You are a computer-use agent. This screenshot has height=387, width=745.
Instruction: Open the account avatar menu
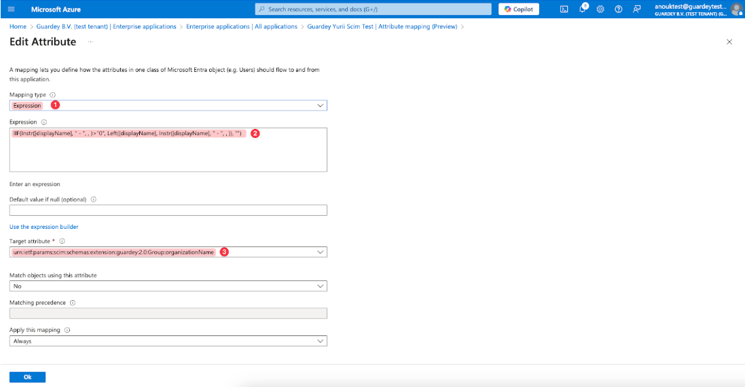pyautogui.click(x=736, y=9)
